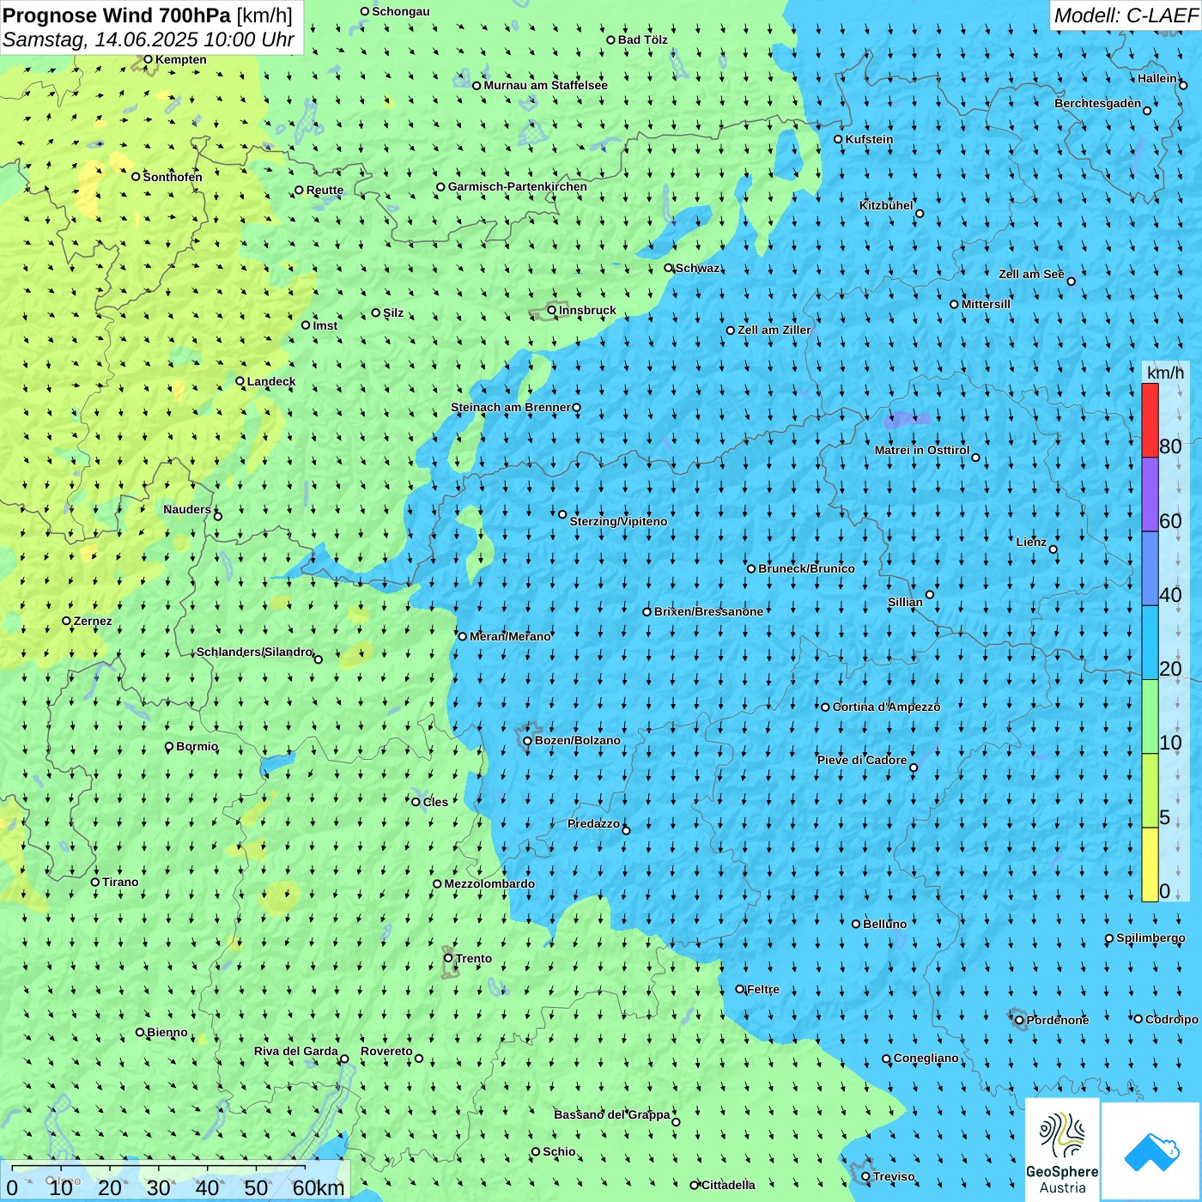1202x1202 pixels.
Task: Click the Tirano city label
Action: (120, 882)
